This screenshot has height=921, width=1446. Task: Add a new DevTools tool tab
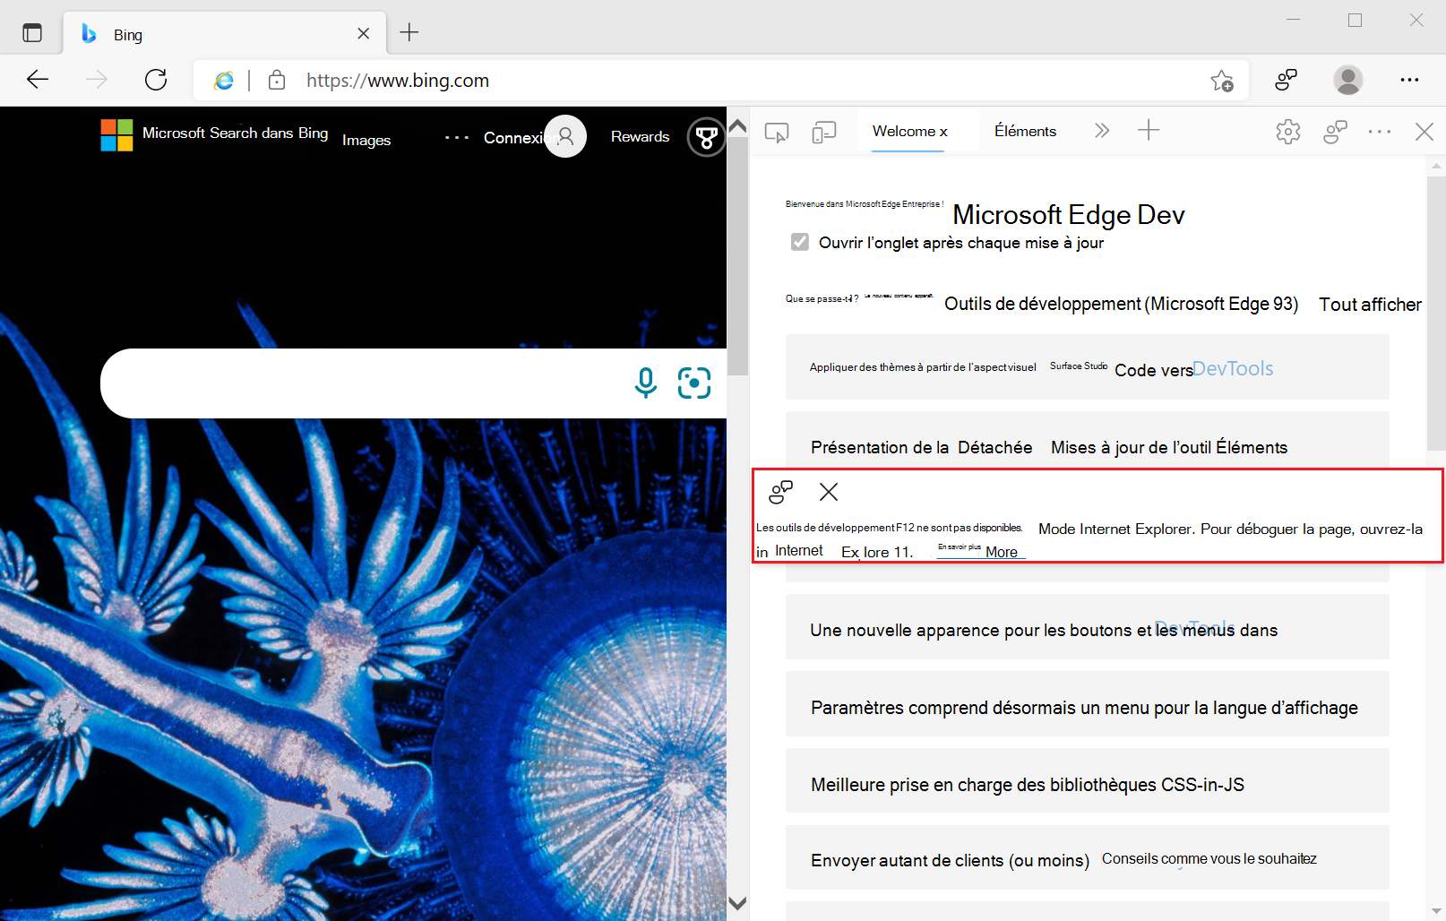tap(1148, 131)
